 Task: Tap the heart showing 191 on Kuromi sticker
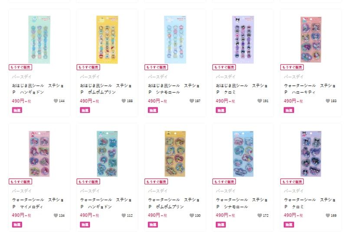tap(259, 101)
